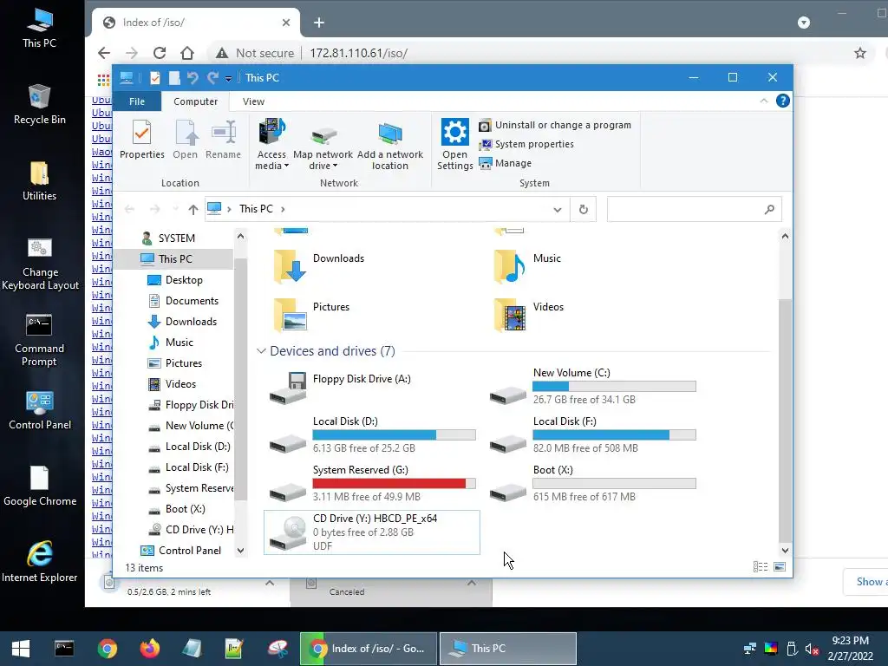Select Local Disk (D:) in main pane

tap(371, 435)
